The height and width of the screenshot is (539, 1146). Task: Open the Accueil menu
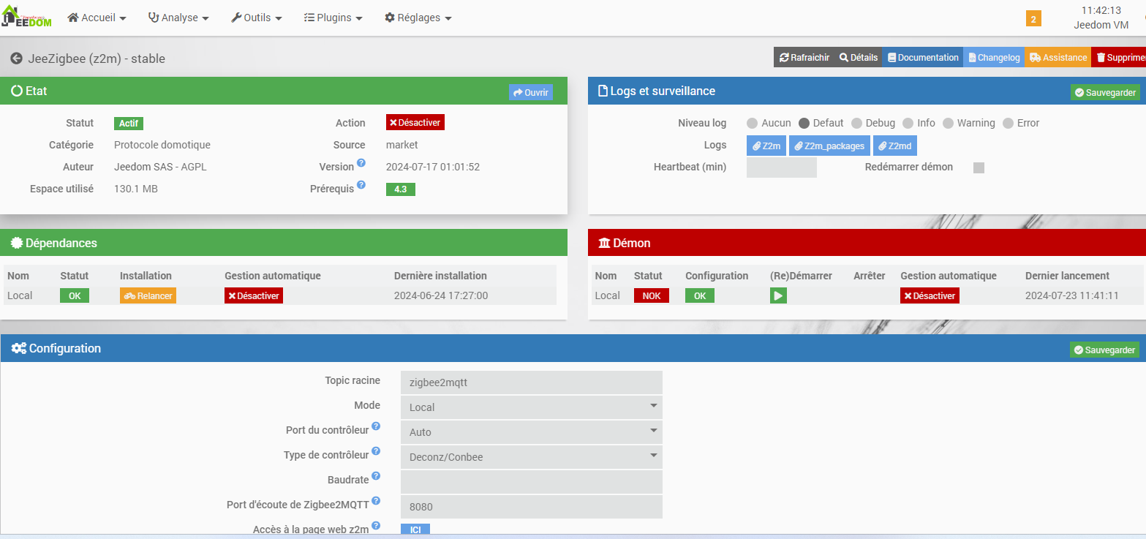tap(97, 18)
